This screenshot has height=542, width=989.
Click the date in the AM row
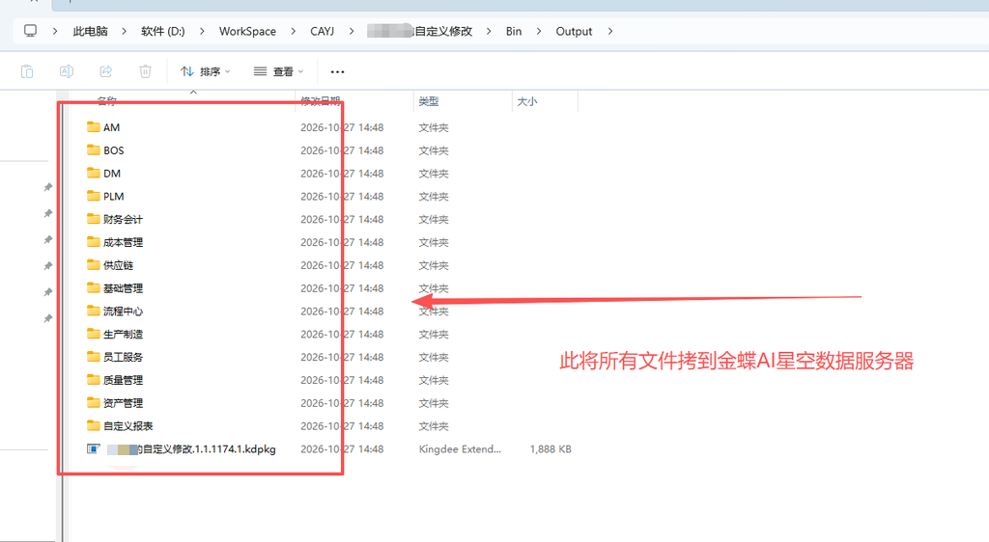pos(342,128)
